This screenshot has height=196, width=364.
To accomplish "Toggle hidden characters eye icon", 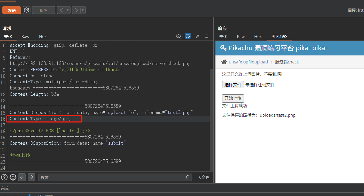I will (x=178, y=36).
